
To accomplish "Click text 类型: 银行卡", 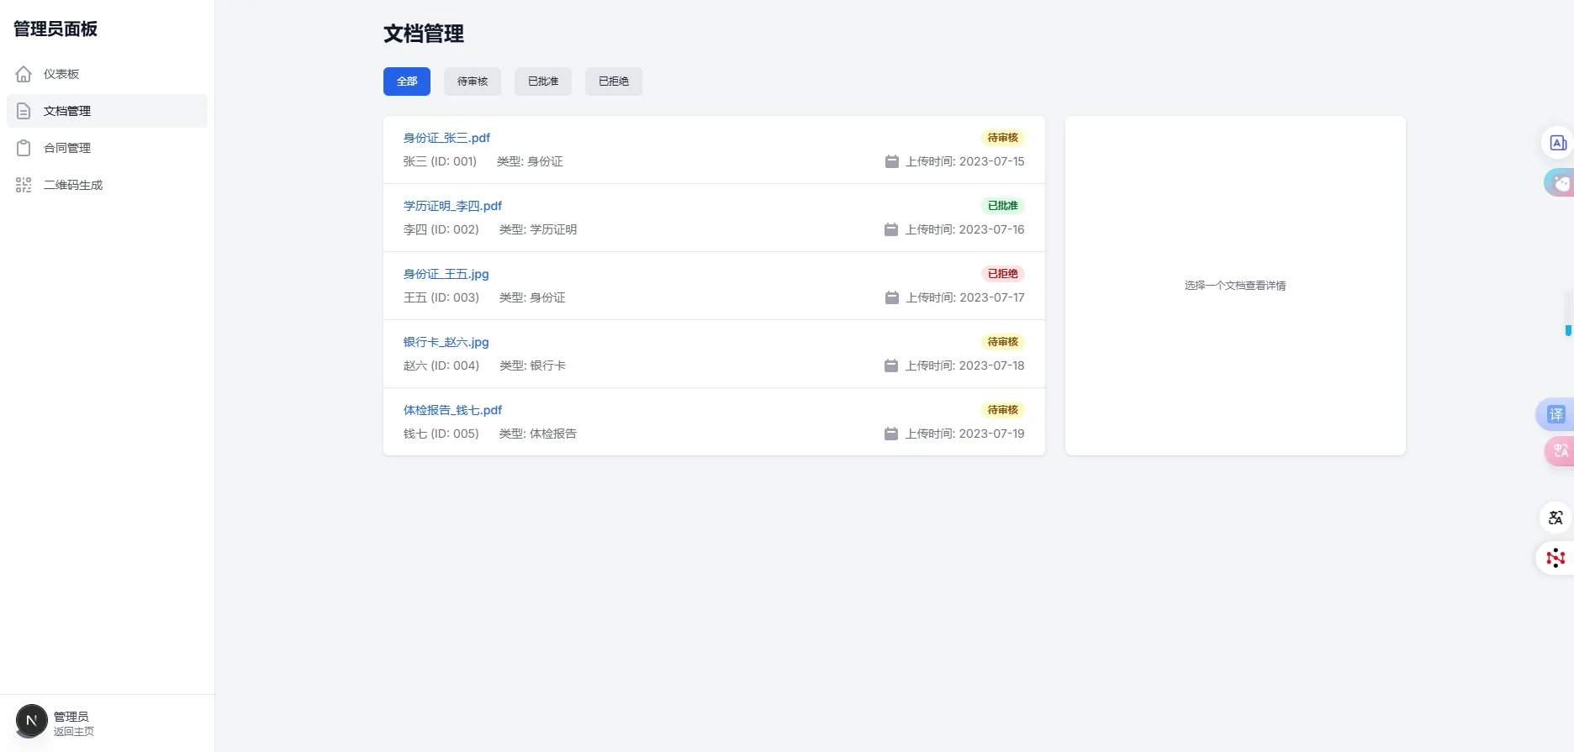I will 532,365.
